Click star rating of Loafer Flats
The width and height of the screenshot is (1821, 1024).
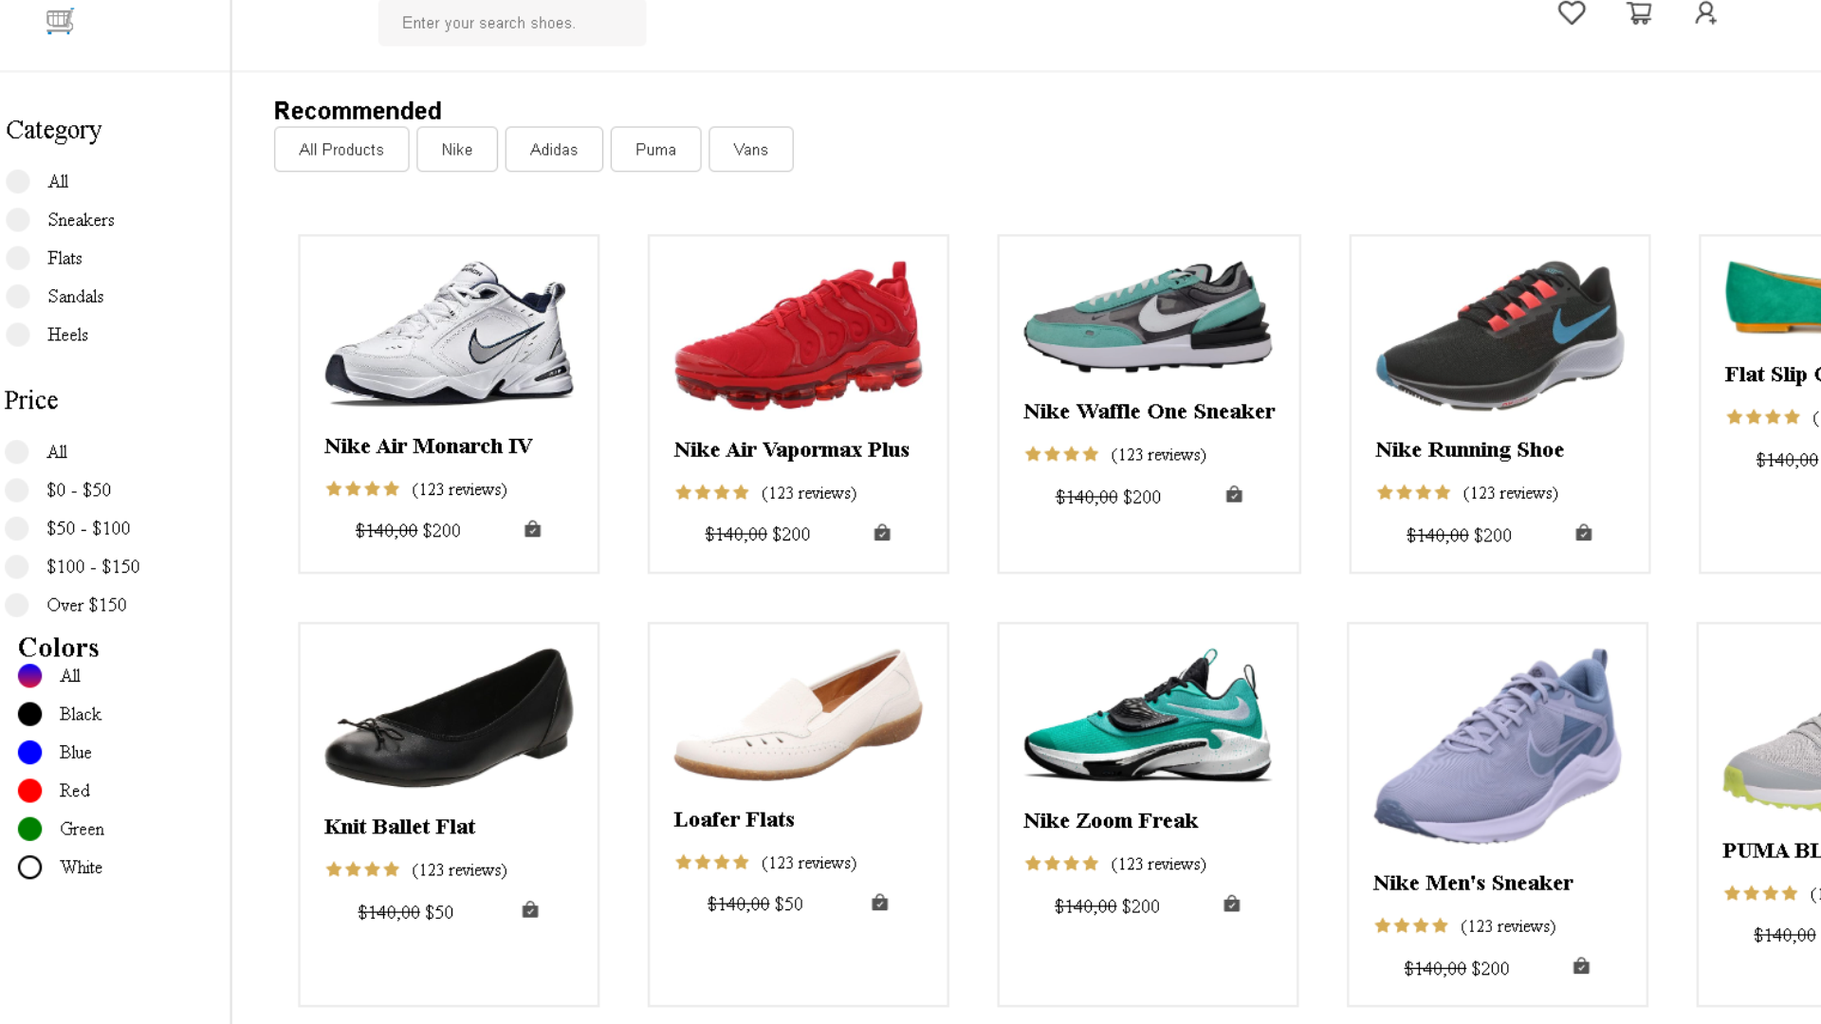point(712,863)
